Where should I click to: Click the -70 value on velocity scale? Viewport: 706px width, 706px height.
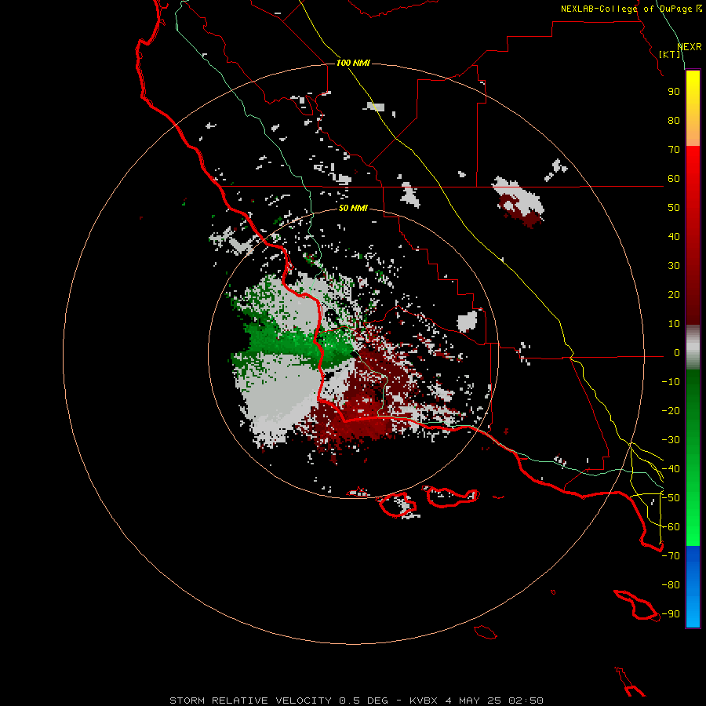pos(671,556)
